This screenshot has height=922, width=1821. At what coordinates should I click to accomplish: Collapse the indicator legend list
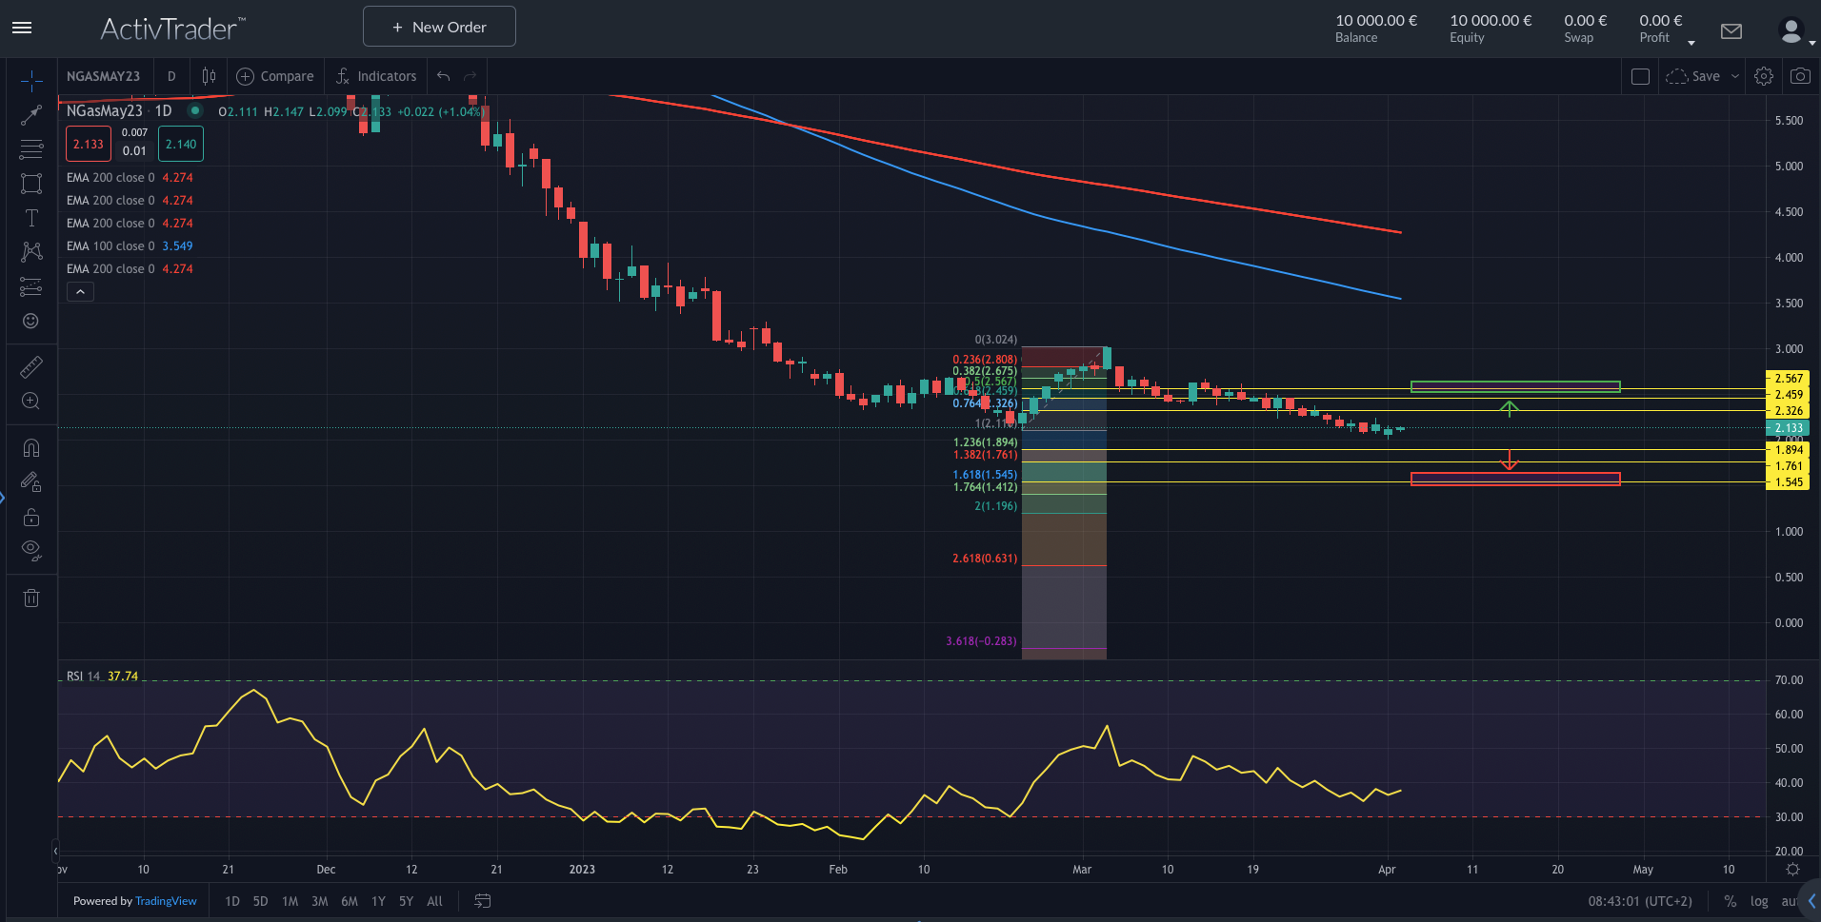81,292
